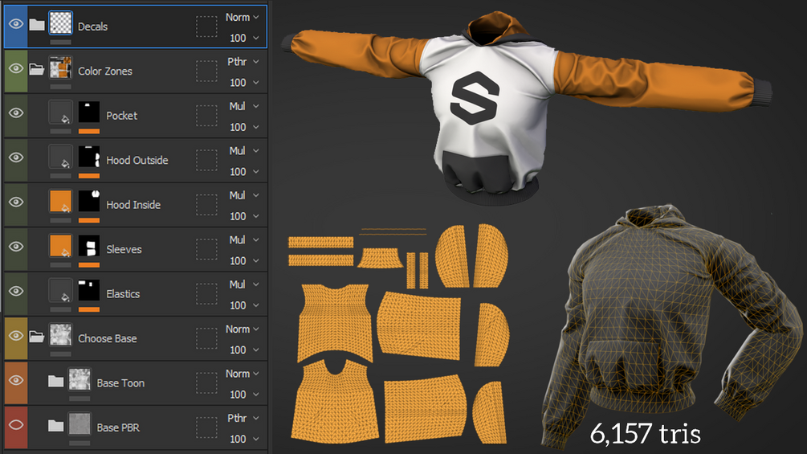Select the Sleeves mask thumbnail
Screen dimensions: 807x454
(x=89, y=246)
